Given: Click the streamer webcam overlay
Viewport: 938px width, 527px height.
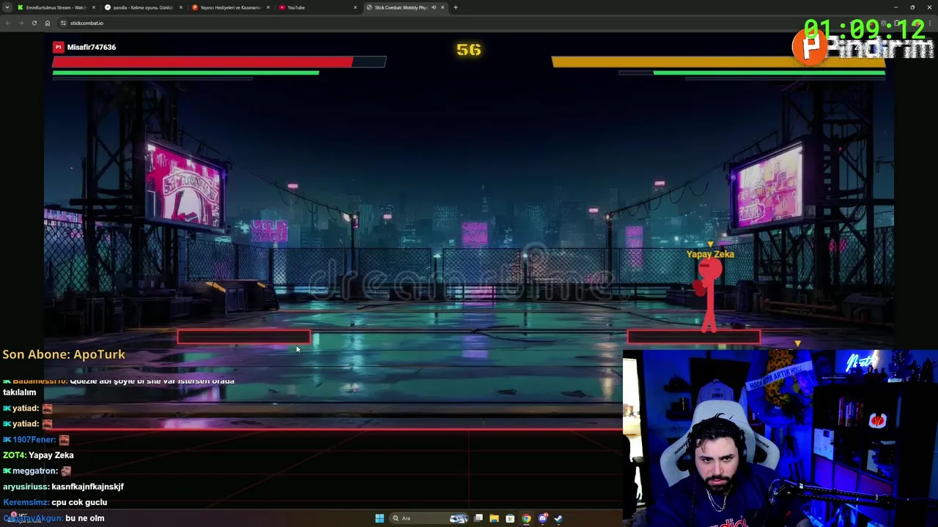Looking at the screenshot, I should click(x=780, y=438).
